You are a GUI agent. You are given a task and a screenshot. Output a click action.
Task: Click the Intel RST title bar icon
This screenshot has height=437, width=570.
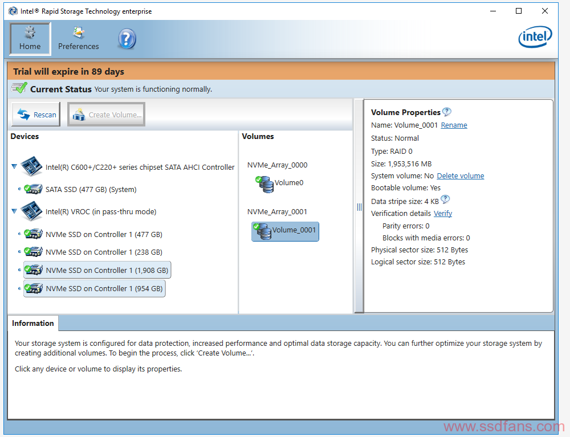coord(13,11)
